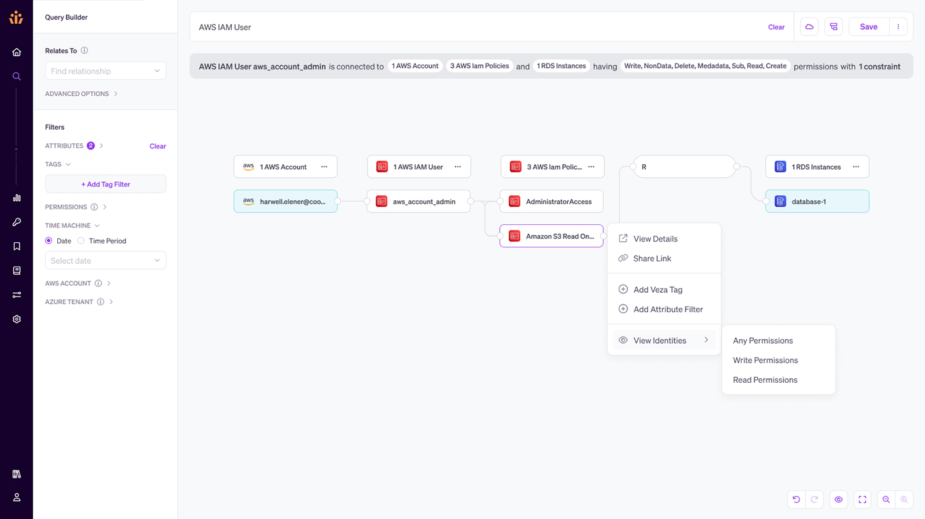Click the Add Tag Filter button

[105, 184]
